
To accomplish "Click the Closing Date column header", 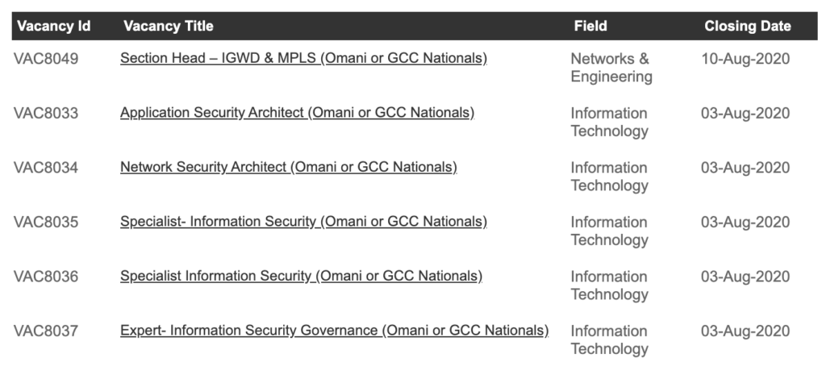I will coord(747,26).
